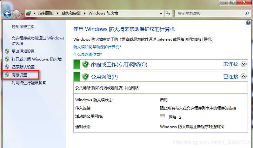Select Windows 防火墙 breadcrumb in address bar
This screenshot has width=253, height=148.
(103, 13)
